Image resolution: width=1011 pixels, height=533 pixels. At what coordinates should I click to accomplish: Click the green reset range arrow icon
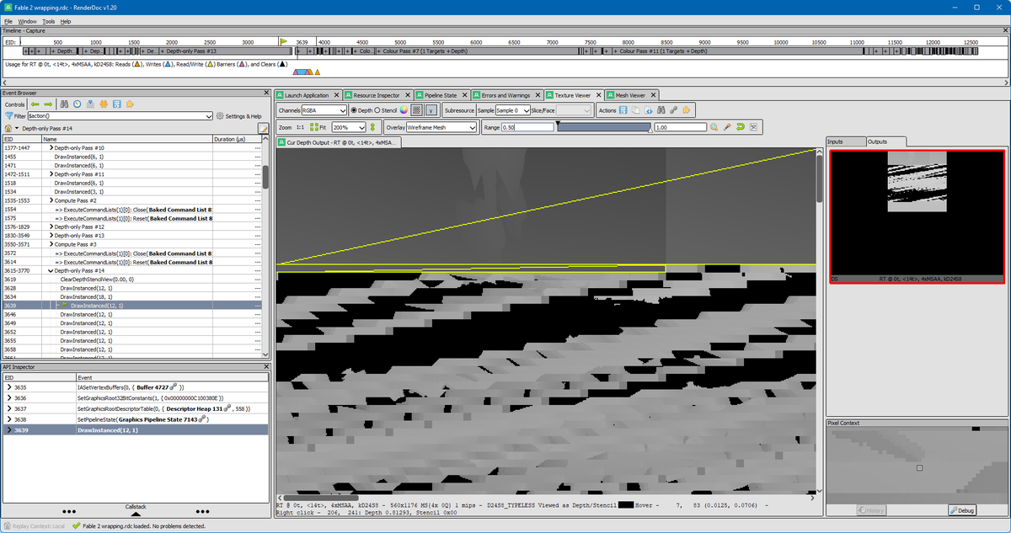coord(740,127)
